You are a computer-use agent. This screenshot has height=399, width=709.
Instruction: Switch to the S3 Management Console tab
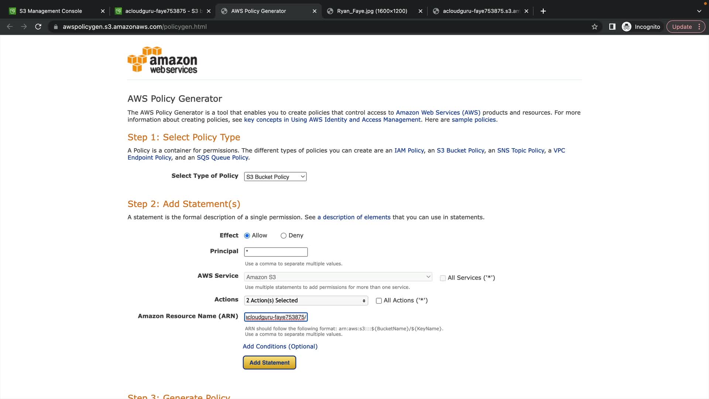pos(51,11)
